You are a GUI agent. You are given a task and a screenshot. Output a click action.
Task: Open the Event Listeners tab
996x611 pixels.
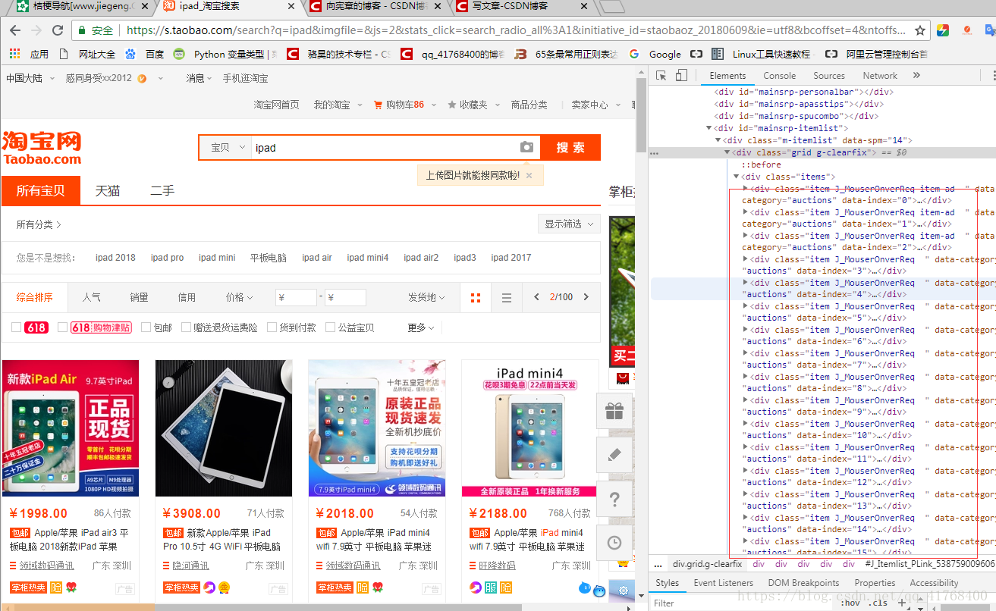724,583
